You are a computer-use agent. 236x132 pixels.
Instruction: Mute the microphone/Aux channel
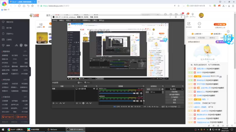coord(137,93)
